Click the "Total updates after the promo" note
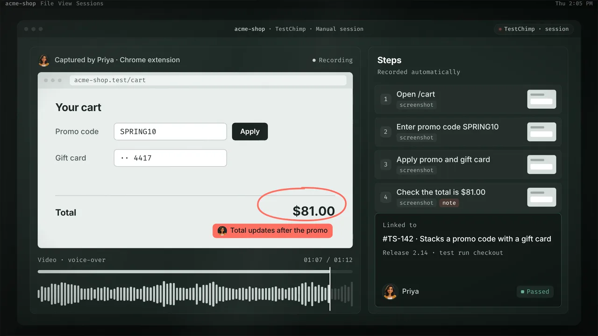 [272, 231]
